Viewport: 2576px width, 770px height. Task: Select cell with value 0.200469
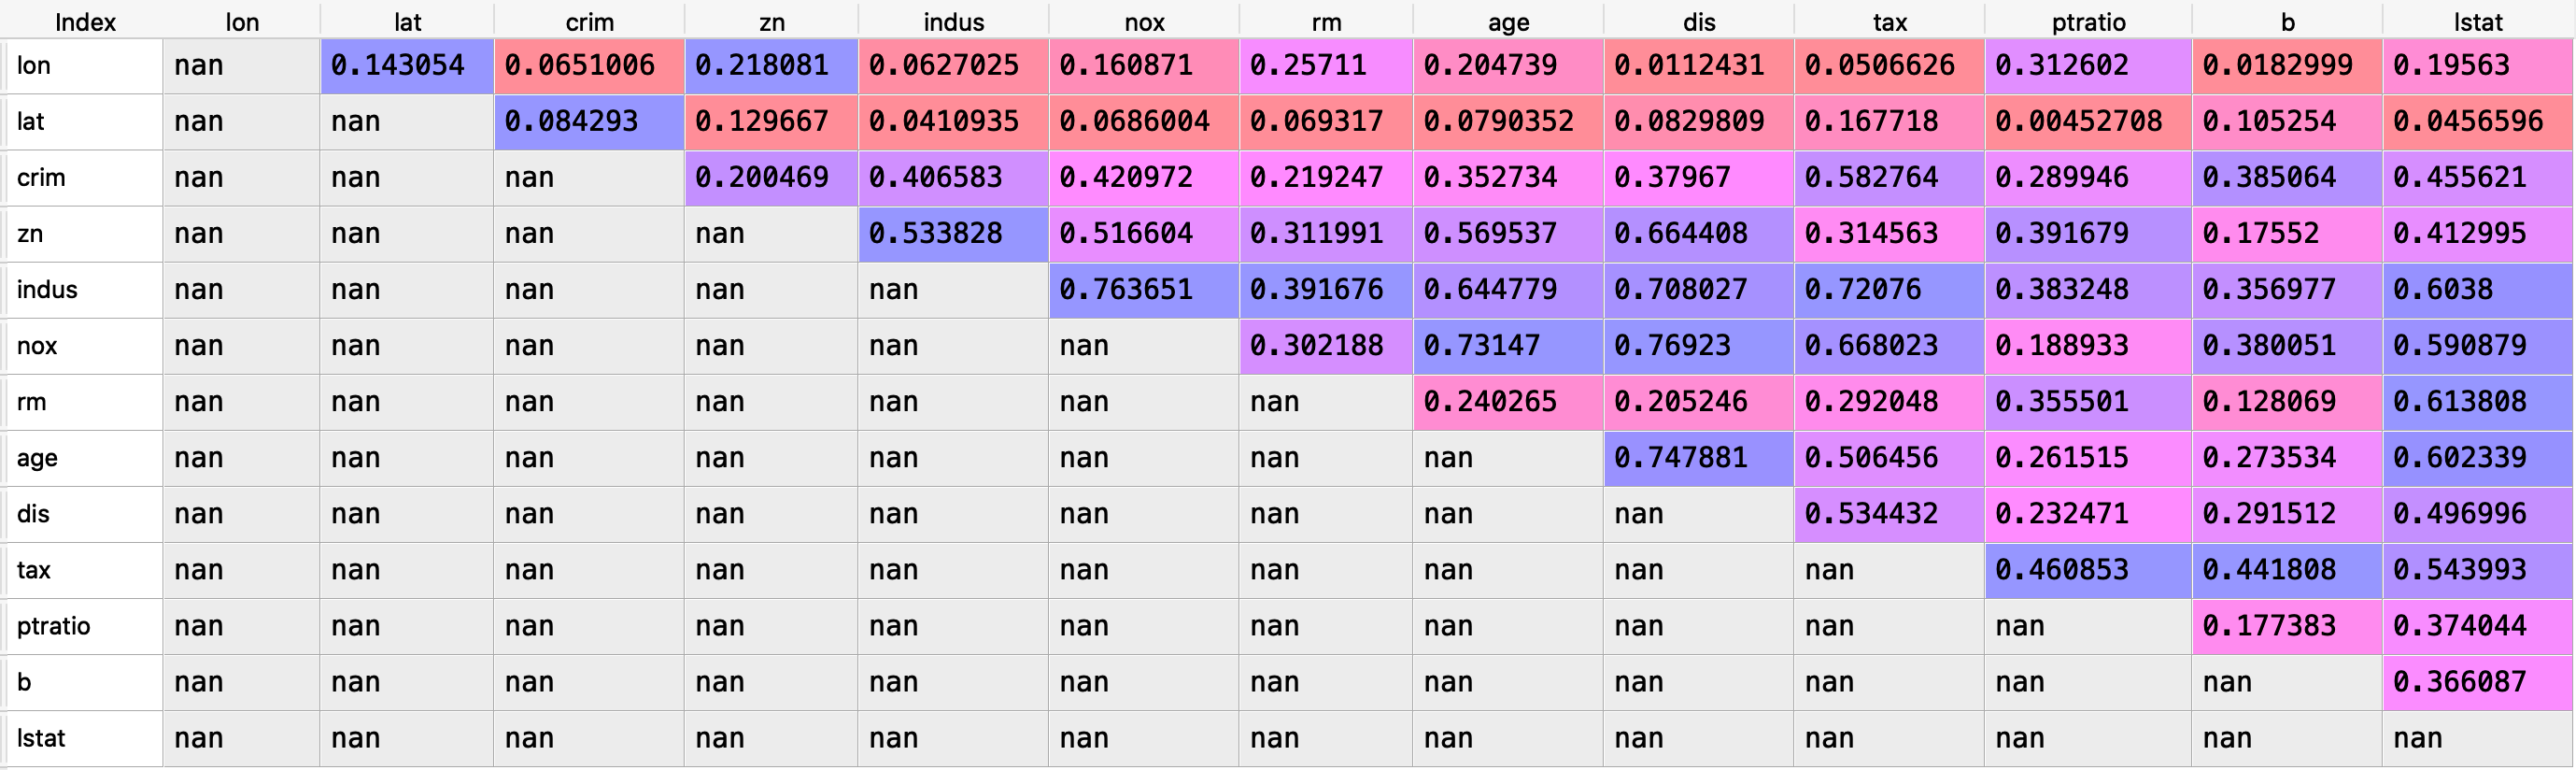(771, 178)
